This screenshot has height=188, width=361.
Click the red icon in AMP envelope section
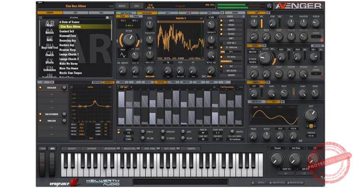[322, 40]
